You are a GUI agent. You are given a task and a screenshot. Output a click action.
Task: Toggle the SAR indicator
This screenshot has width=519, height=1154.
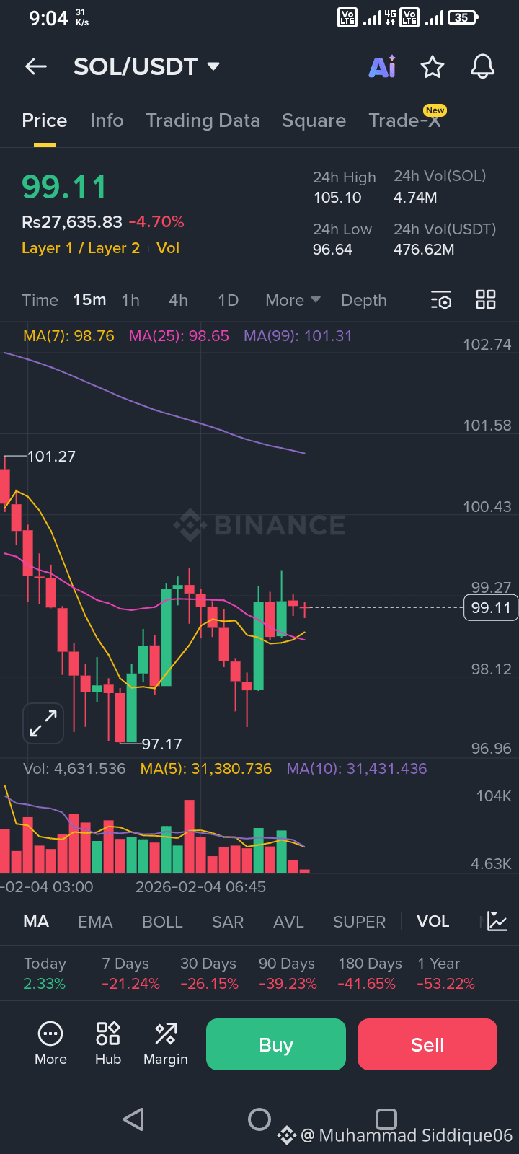[x=228, y=922]
